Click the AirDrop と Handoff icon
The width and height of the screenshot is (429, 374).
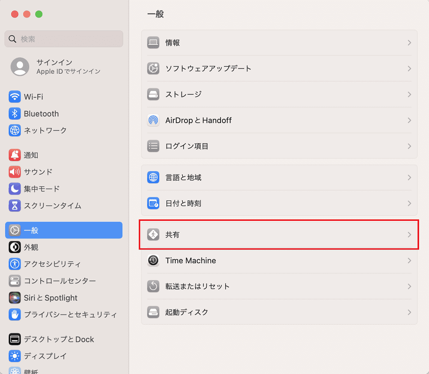pos(153,120)
